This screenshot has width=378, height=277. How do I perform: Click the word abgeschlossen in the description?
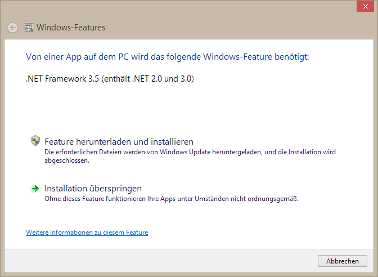pos(66,160)
